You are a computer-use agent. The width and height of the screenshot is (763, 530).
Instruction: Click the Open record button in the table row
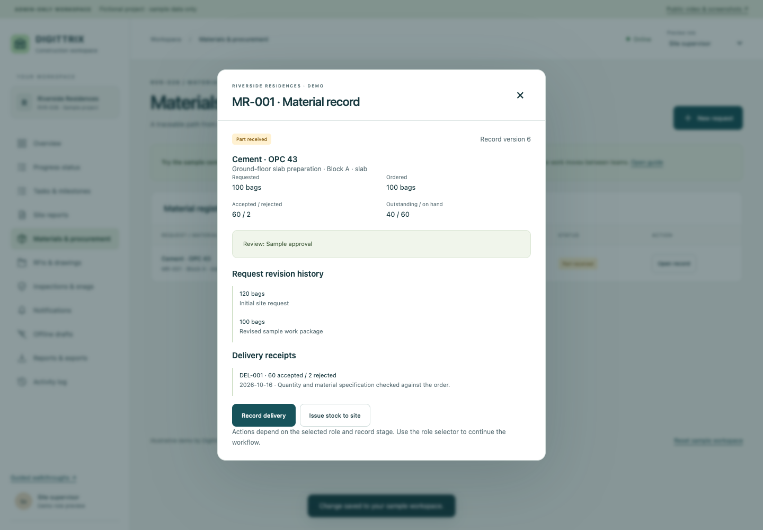(x=673, y=263)
